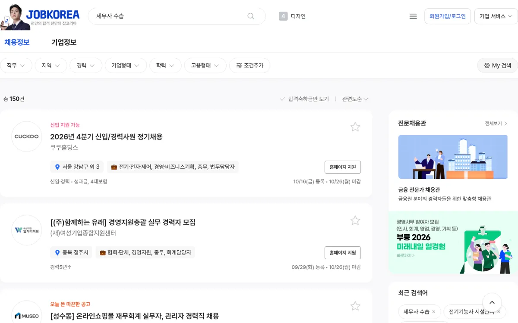Expand the 학력 filter dropdown

point(165,65)
